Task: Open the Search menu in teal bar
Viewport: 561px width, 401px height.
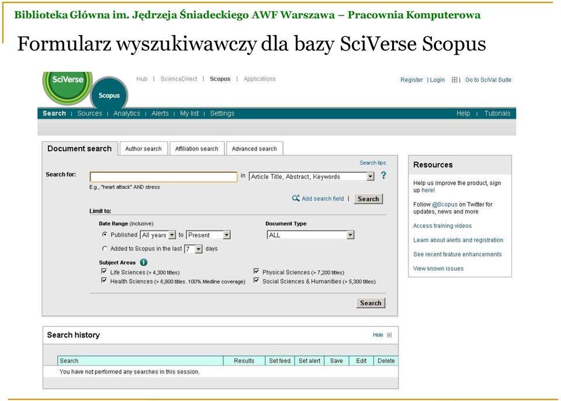Action: (54, 113)
